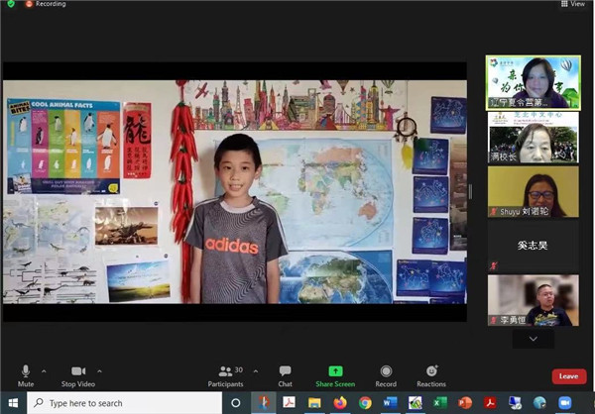Open the Chat panel
Screen dimensions: 595x414
click(285, 371)
